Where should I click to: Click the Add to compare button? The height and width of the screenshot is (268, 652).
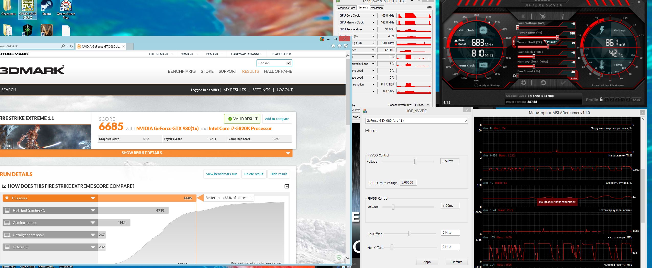277,119
